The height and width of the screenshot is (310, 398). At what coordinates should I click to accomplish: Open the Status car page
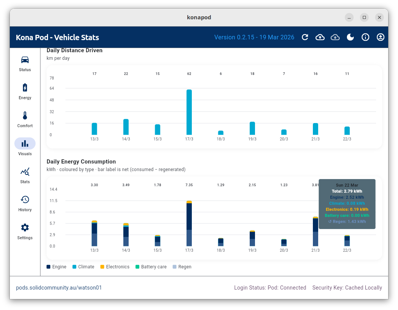25,64
